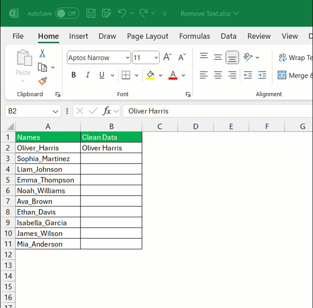Switch to the Data tab

click(x=228, y=36)
